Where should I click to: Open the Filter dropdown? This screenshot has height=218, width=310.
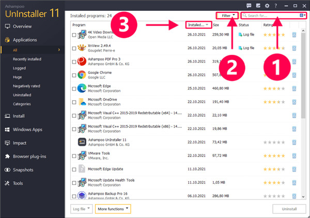[227, 15]
